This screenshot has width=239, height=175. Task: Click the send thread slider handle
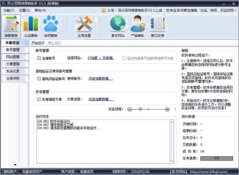(141, 109)
